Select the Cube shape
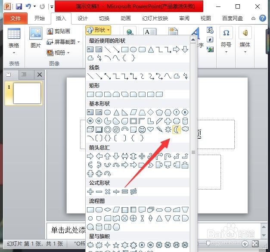270x252 pixels. tap(90, 130)
